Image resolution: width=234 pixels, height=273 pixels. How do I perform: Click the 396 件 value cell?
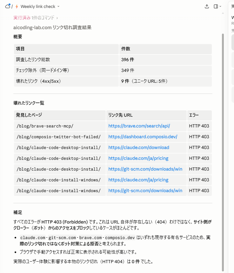165,60
